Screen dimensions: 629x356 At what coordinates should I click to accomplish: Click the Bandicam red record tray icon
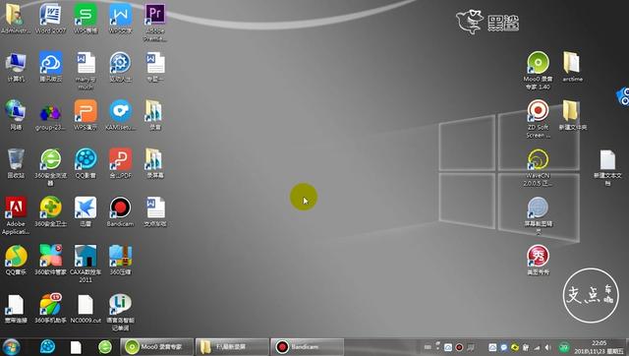[x=459, y=347]
